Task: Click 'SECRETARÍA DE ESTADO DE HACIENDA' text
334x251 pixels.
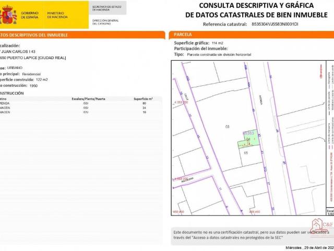Action: coord(106,8)
